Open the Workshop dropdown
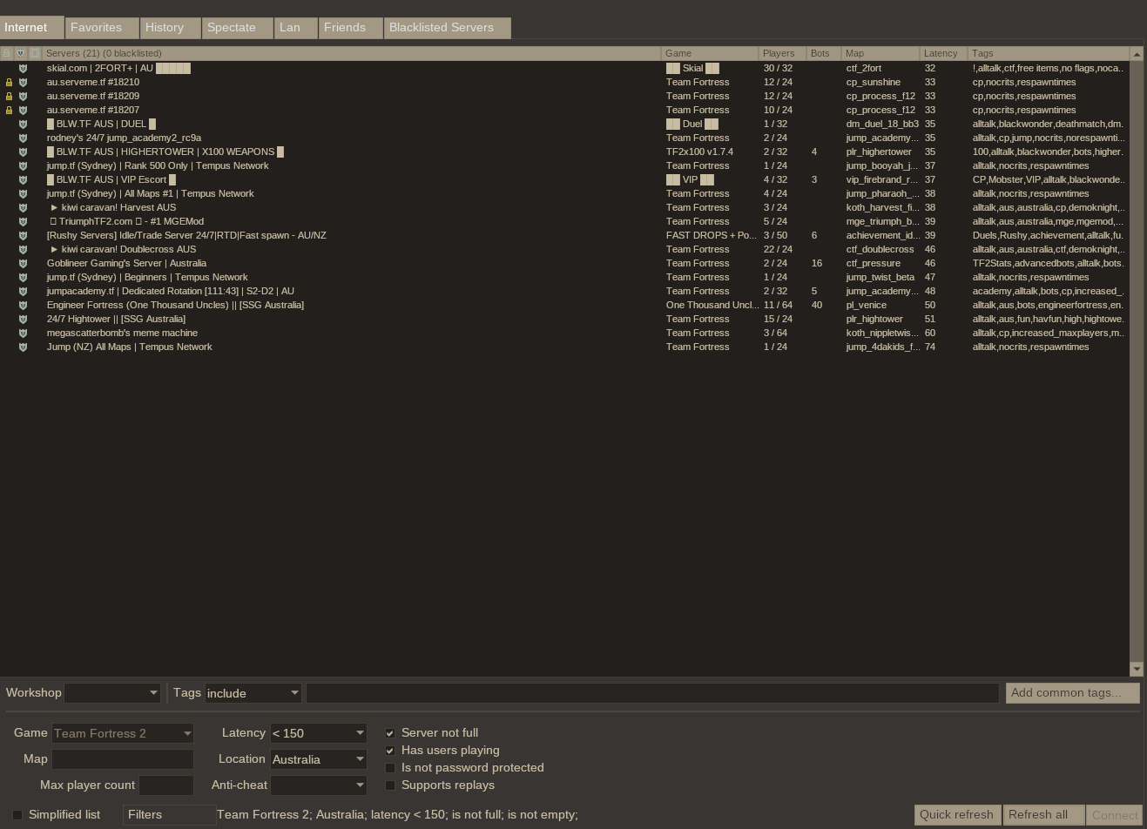The width and height of the screenshot is (1147, 829). pos(112,693)
